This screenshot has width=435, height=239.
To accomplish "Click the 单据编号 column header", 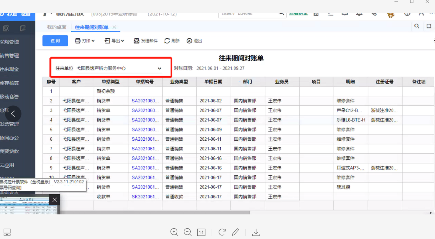I will pos(145,82).
